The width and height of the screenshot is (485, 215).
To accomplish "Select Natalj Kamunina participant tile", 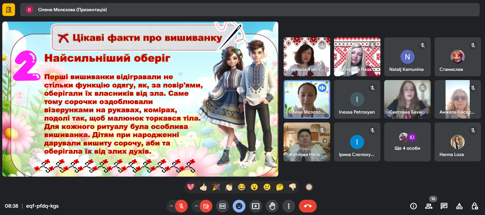I will point(407,57).
